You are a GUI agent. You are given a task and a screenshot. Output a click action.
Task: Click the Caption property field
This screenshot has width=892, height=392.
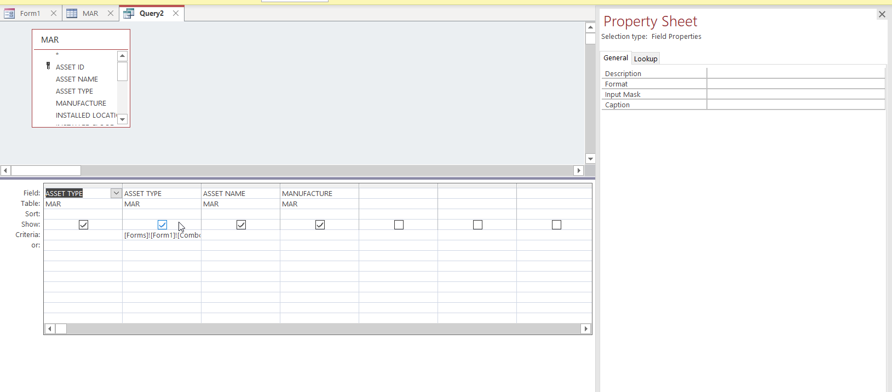tap(796, 105)
